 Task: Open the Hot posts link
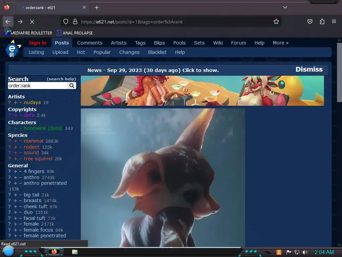coord(81,52)
